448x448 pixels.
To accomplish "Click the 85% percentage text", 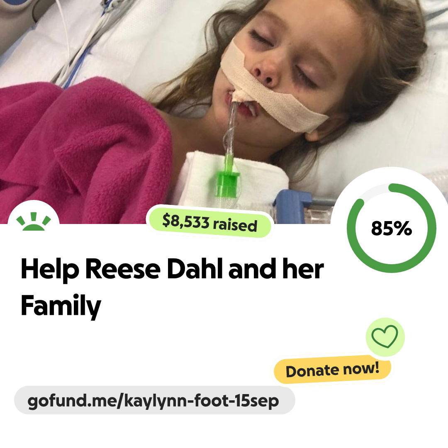I will (x=392, y=228).
